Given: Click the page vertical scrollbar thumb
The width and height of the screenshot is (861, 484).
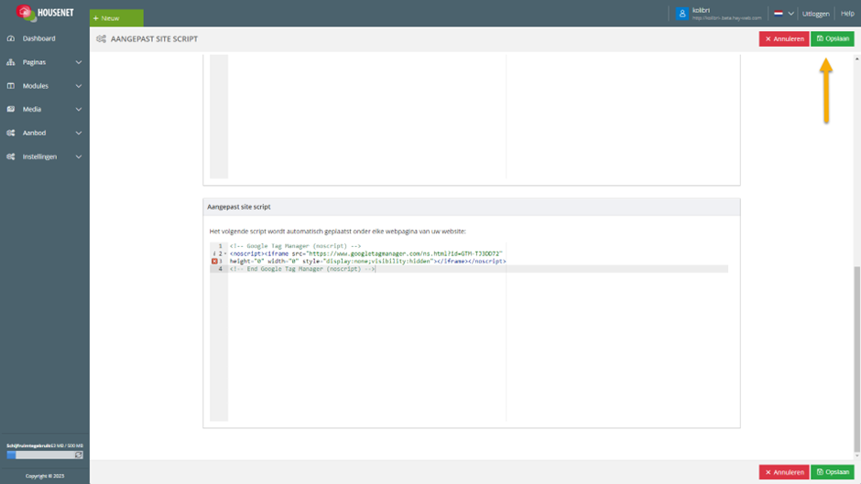Looking at the screenshot, I should [856, 360].
